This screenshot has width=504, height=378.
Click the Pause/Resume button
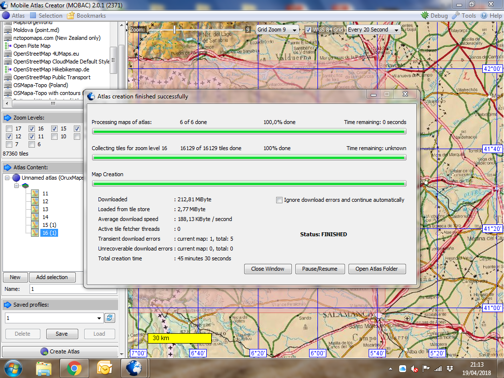320,269
